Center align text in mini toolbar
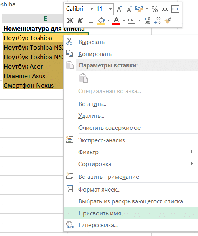The image size is (198, 236). click(x=91, y=21)
